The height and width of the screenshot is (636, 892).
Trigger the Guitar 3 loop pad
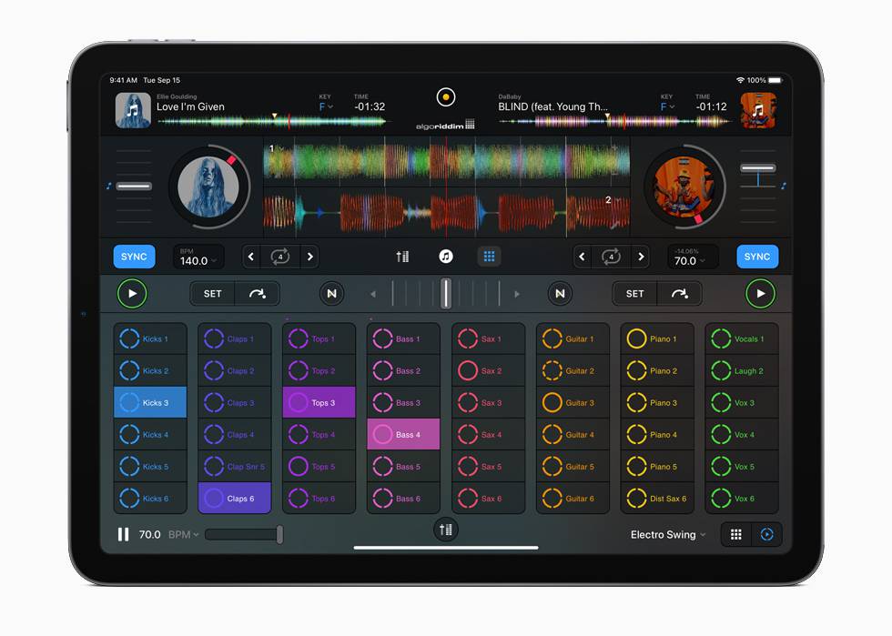573,402
